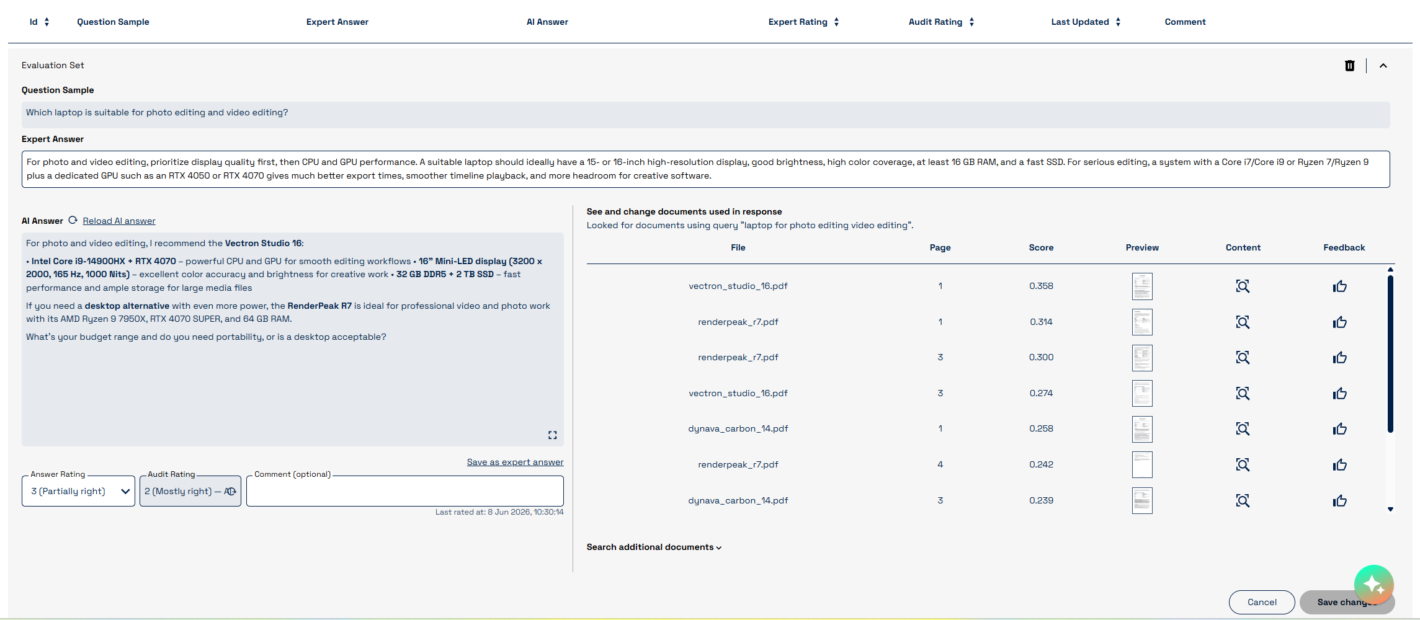View content of dynava_carbon_14.pdf score 0.258
Screen dimensions: 1420x620
(x=1243, y=428)
